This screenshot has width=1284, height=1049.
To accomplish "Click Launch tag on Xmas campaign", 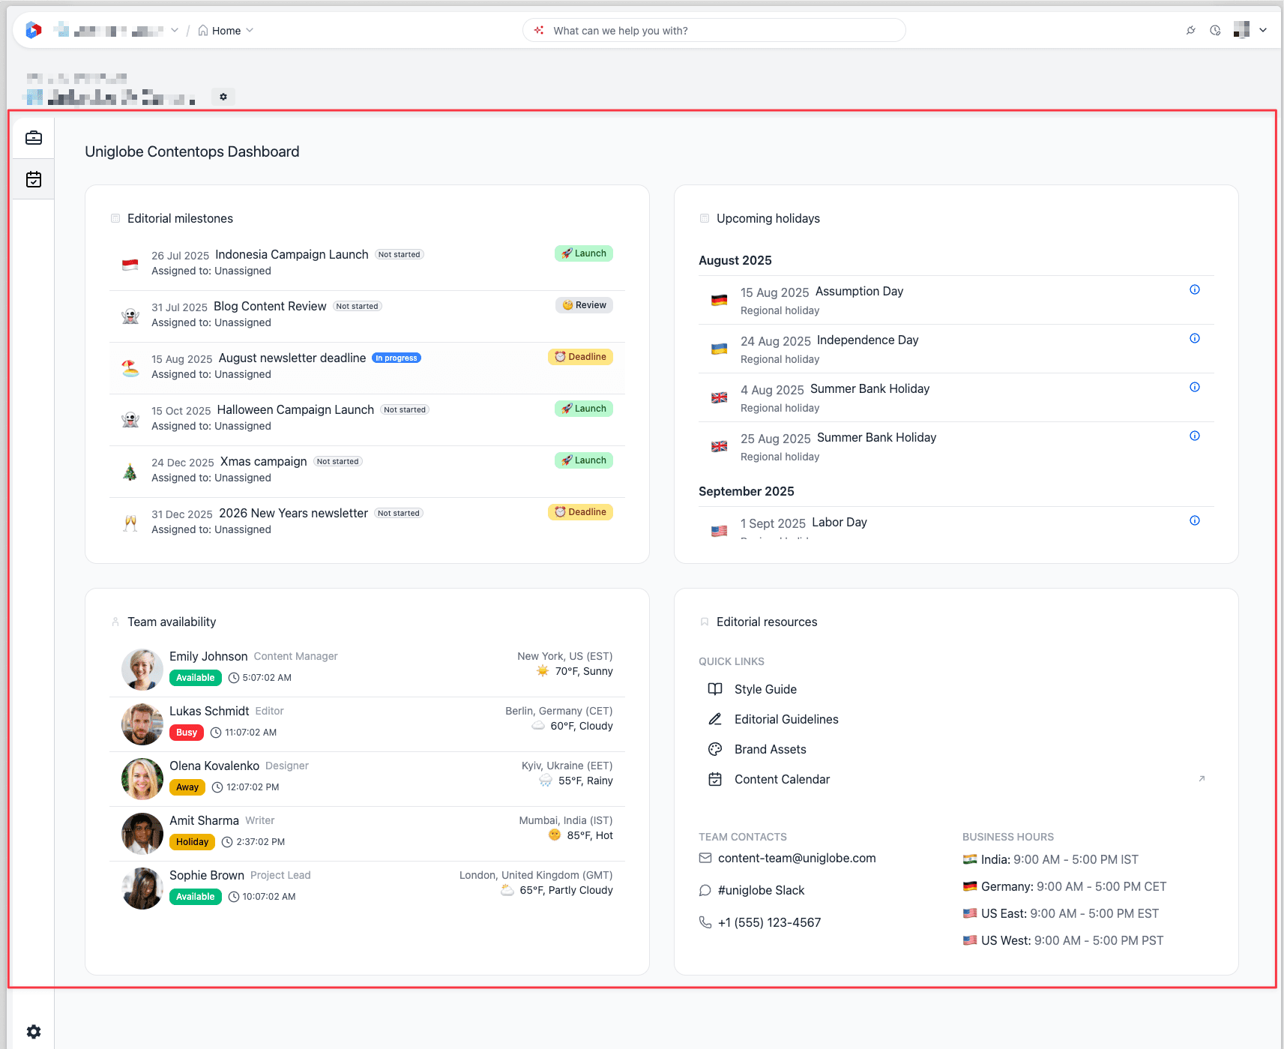I will click(584, 460).
